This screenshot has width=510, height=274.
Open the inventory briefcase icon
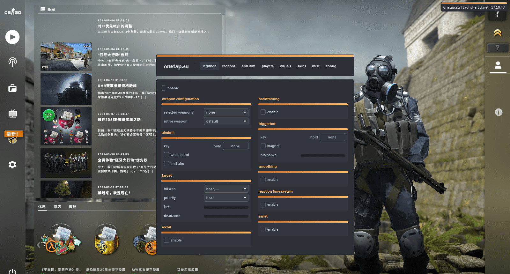pos(12,88)
